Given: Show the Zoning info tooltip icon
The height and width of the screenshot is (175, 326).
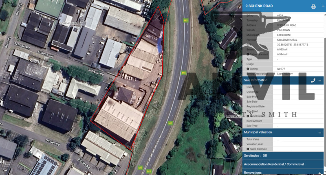Looking at the screenshot, I should pyautogui.click(x=248, y=69).
